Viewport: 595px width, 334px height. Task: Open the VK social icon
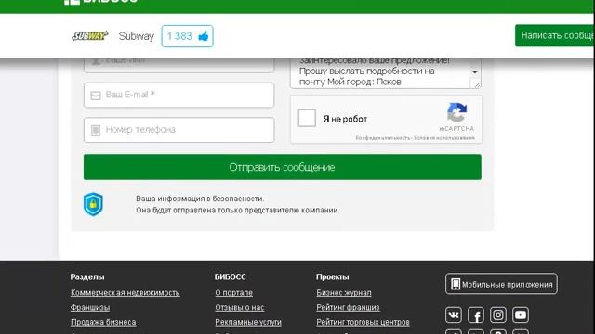454,315
